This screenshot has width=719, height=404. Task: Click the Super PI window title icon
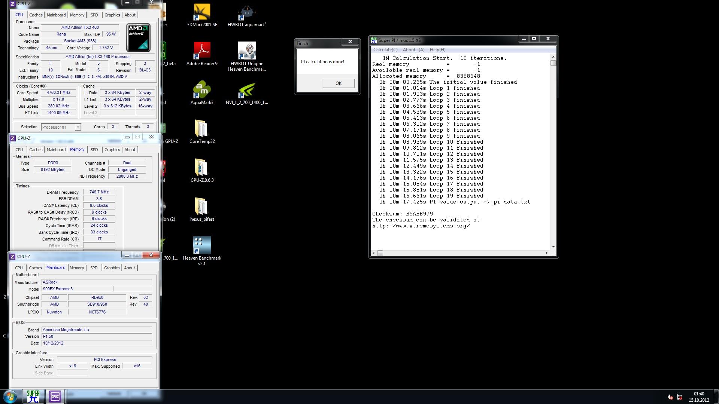click(x=373, y=40)
